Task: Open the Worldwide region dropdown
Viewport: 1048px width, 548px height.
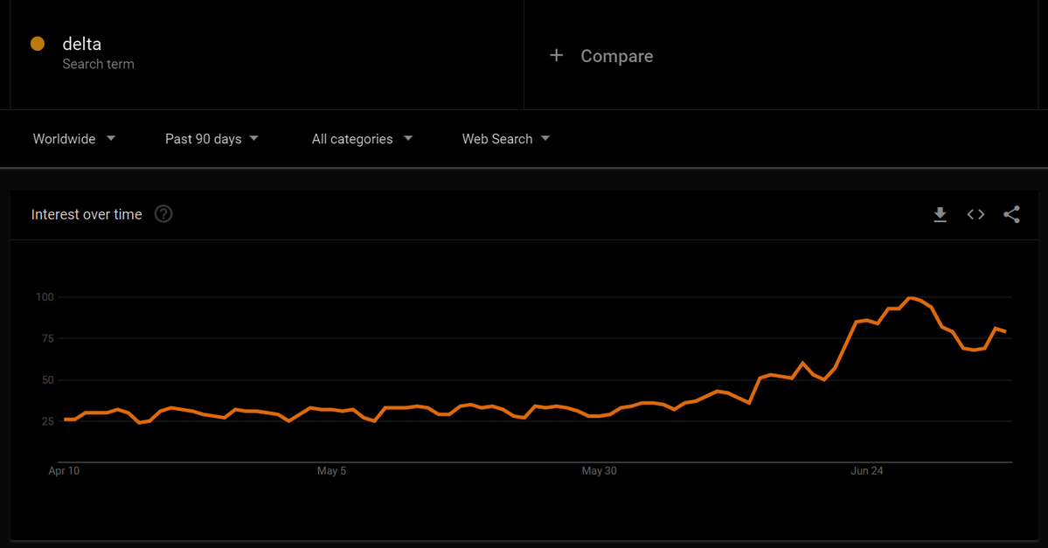Action: [x=74, y=139]
